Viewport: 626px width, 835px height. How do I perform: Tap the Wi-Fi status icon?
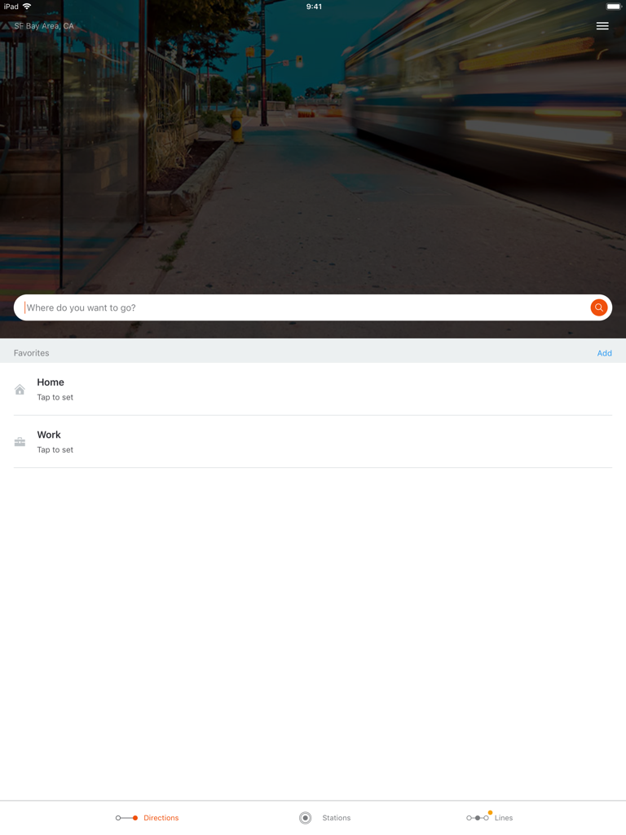pyautogui.click(x=27, y=7)
